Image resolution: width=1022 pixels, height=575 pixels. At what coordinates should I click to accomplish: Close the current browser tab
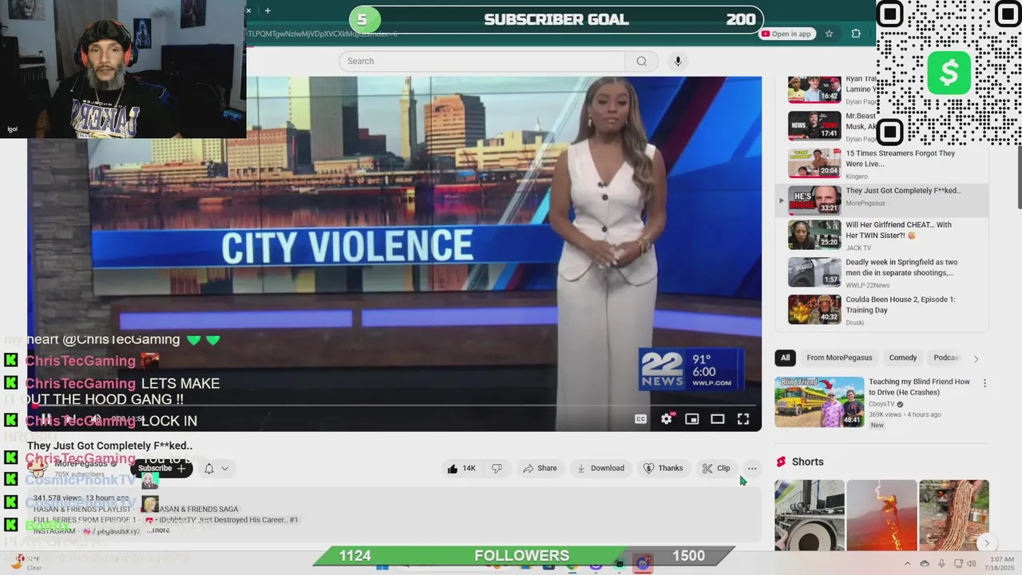coord(248,10)
